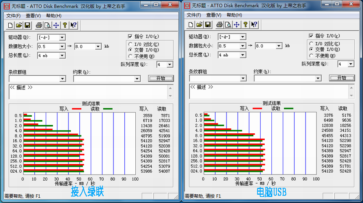Open 帮助(H) menu in right window
Image resolution: width=363 pixels, height=203 pixels.
(234, 15)
